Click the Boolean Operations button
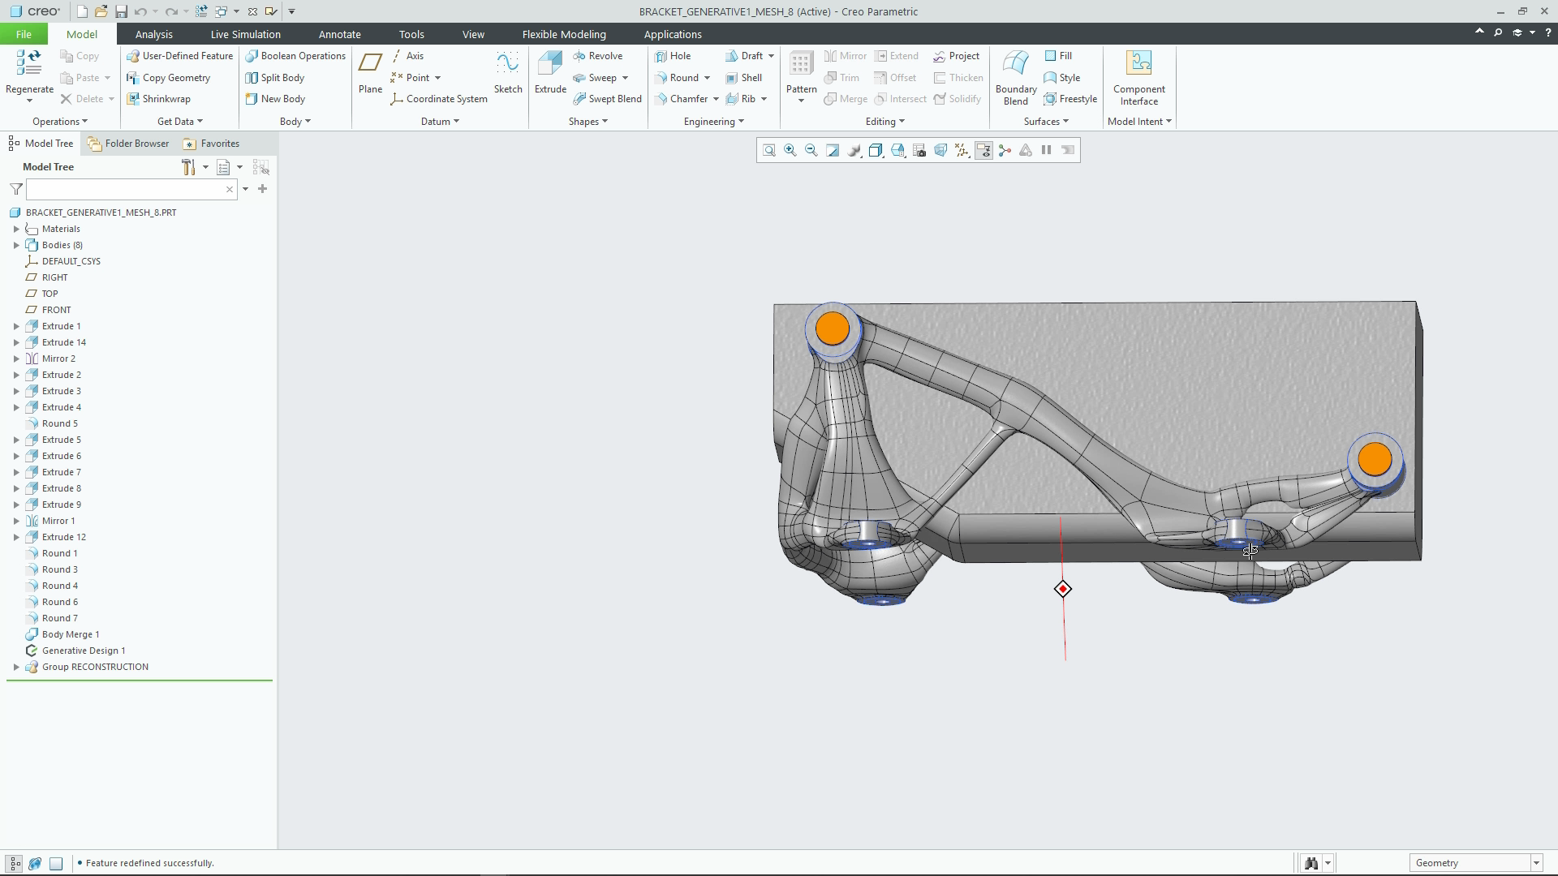 (x=296, y=56)
